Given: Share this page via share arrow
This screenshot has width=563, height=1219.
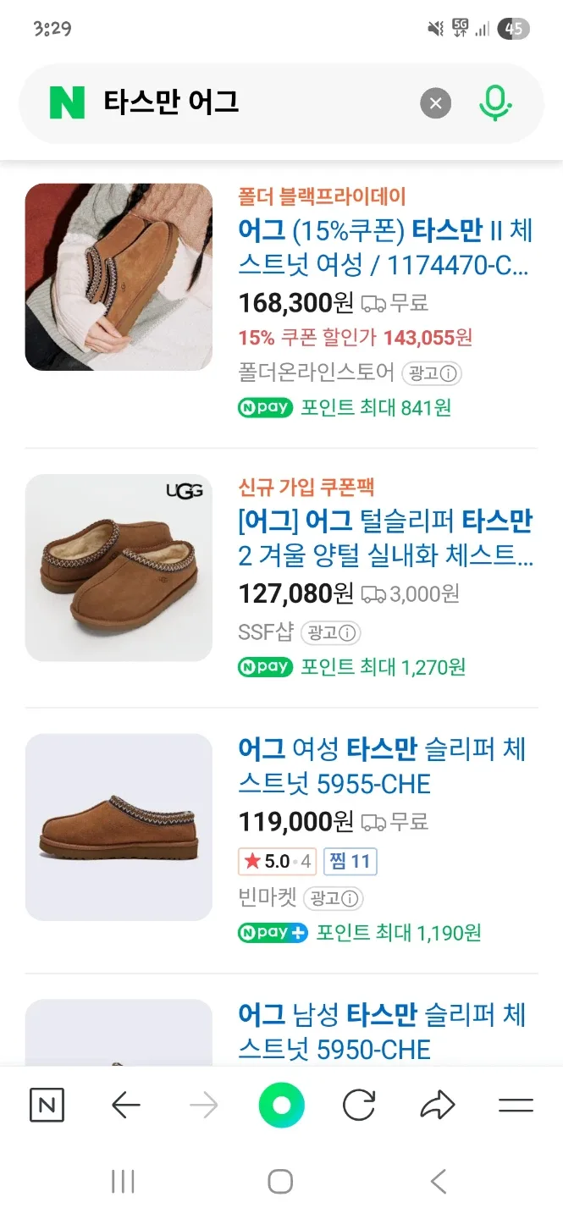Looking at the screenshot, I should 437,1106.
